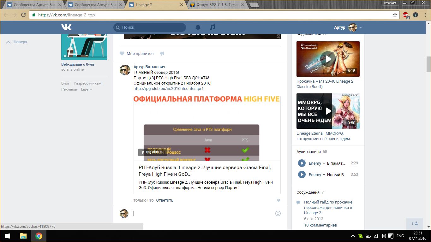Close the Lineage 2 tab
Screen dimensions: 431x242
[181, 5]
